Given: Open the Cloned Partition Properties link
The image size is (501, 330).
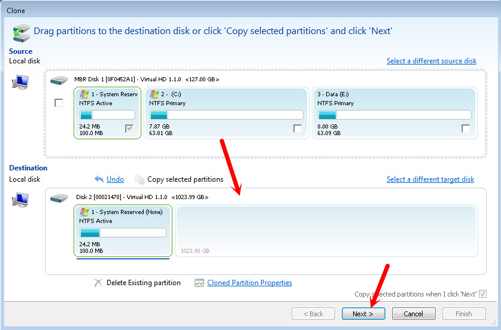Looking at the screenshot, I should click(250, 283).
